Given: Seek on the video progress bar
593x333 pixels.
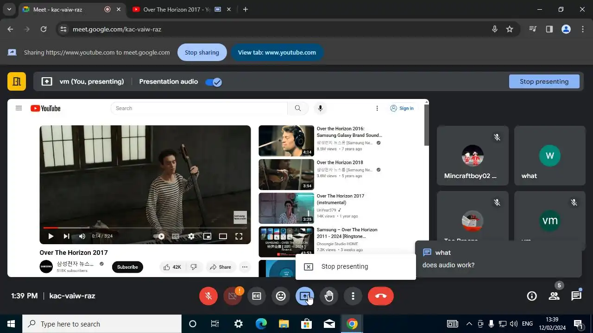Looking at the screenshot, I should (145, 228).
